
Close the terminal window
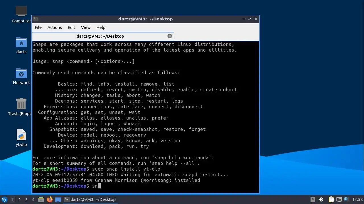pos(256,19)
